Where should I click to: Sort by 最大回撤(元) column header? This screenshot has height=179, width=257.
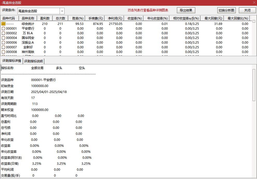coord(212,18)
